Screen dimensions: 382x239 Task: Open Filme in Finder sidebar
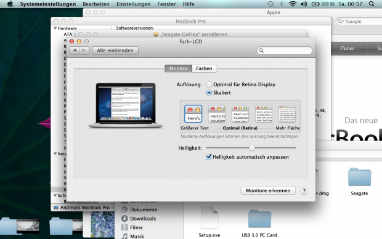coord(136,227)
